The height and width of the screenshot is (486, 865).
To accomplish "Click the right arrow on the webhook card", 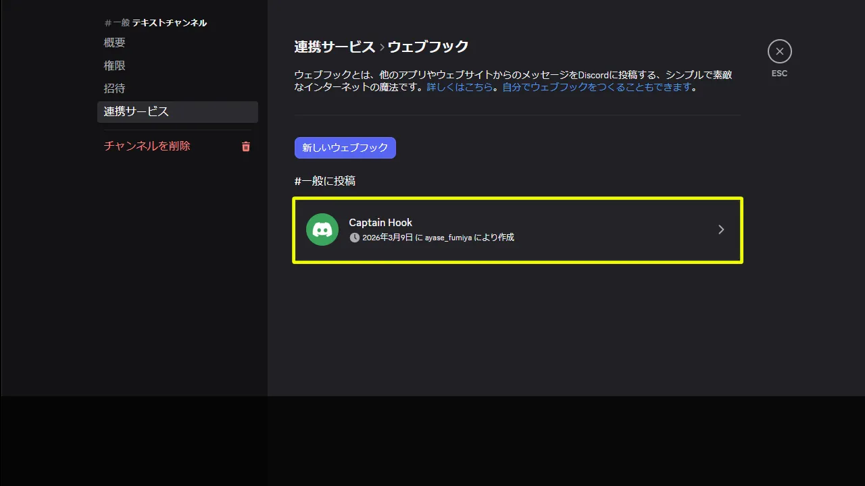I will click(x=720, y=230).
